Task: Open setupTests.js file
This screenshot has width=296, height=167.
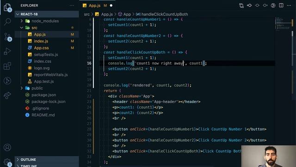Action: coord(47,55)
